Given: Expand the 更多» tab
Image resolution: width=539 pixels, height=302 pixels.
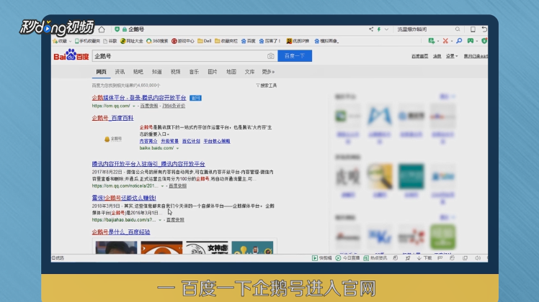Looking at the screenshot, I should 268,72.
